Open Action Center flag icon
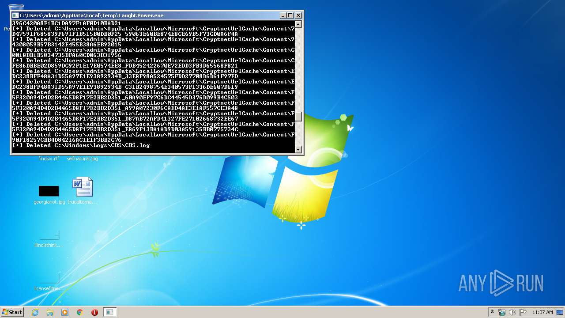The height and width of the screenshot is (318, 565). pos(523,312)
